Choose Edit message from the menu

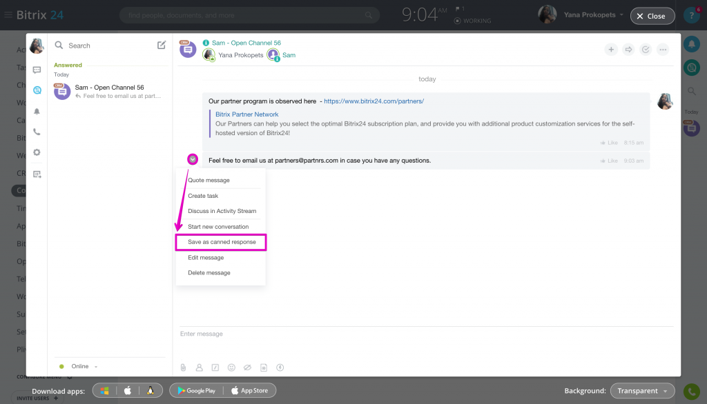[x=206, y=258]
